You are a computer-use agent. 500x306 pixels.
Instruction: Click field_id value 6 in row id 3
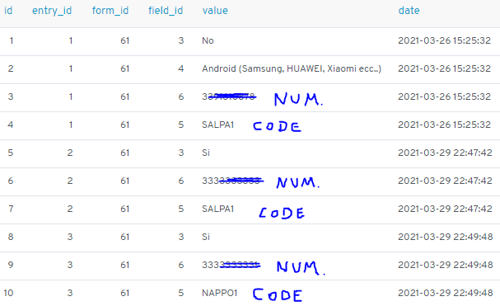point(180,97)
